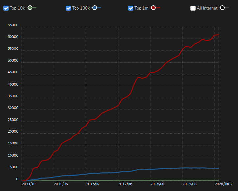
Task: Click the 65000 y-axis label
Action: pyautogui.click(x=13, y=25)
